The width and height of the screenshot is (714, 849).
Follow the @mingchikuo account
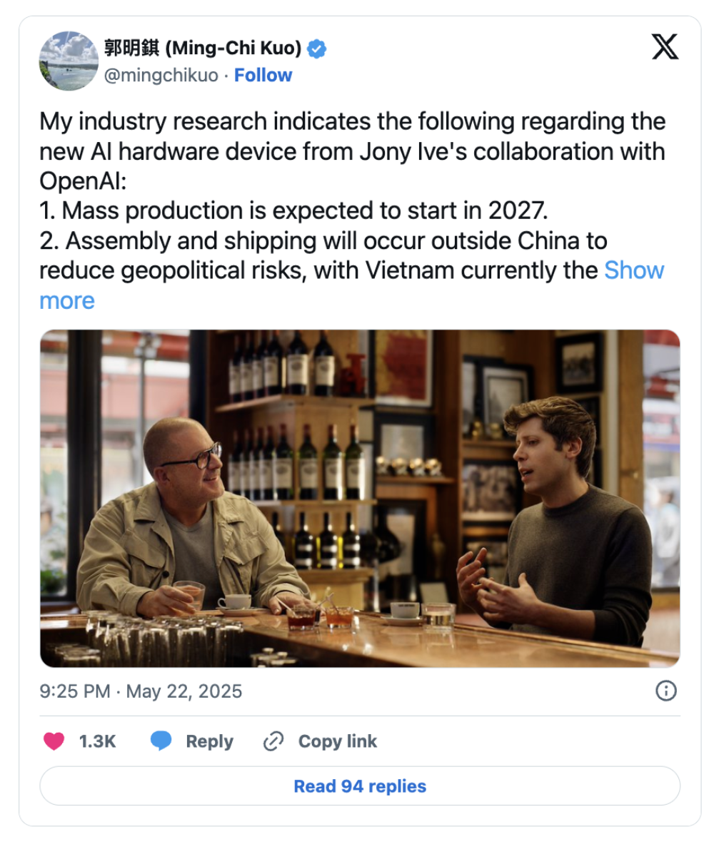(263, 75)
